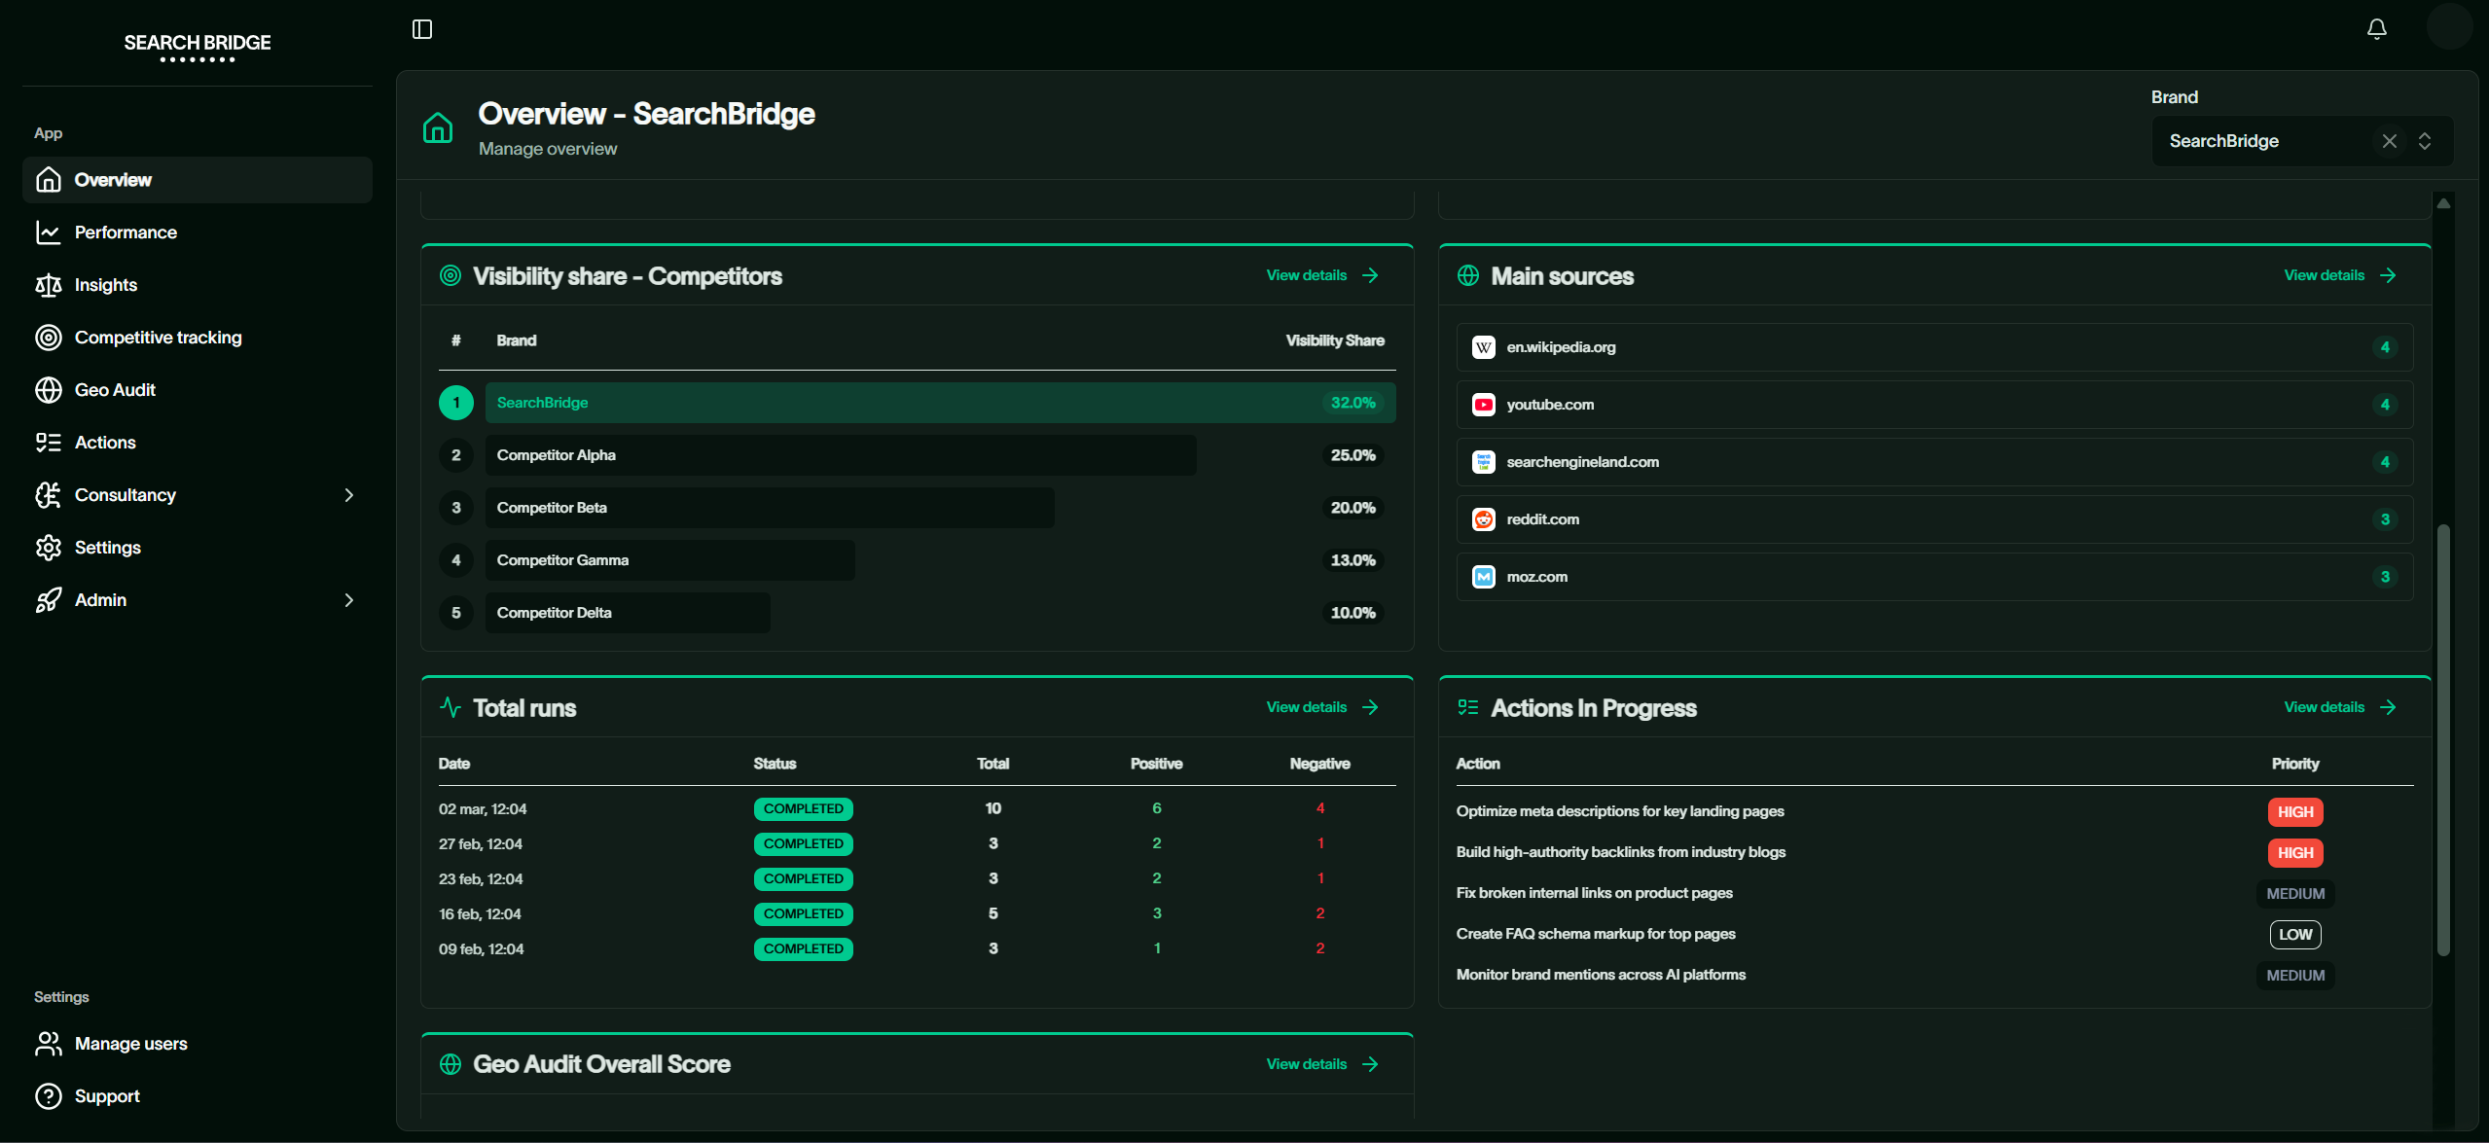The width and height of the screenshot is (2489, 1143).
Task: Click the Moz source icon
Action: click(x=1483, y=577)
